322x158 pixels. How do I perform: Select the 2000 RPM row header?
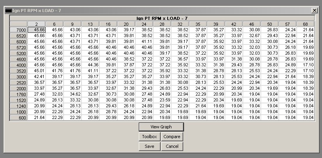pos(18,88)
